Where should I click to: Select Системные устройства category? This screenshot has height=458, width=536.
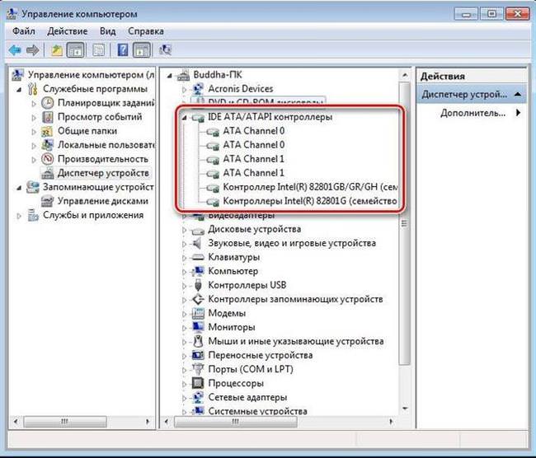click(x=257, y=411)
